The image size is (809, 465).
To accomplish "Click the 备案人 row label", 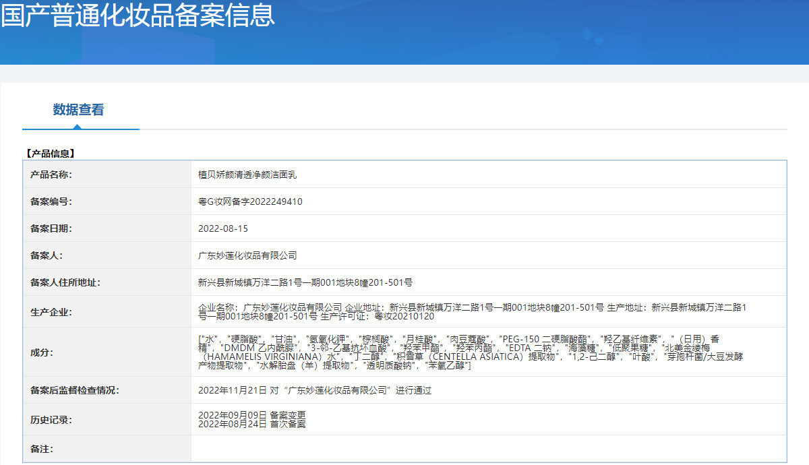I will point(47,255).
